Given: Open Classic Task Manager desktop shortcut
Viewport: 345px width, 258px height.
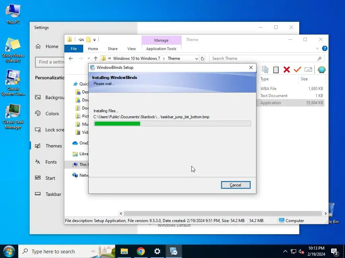Looking at the screenshot, I should pyautogui.click(x=13, y=117).
